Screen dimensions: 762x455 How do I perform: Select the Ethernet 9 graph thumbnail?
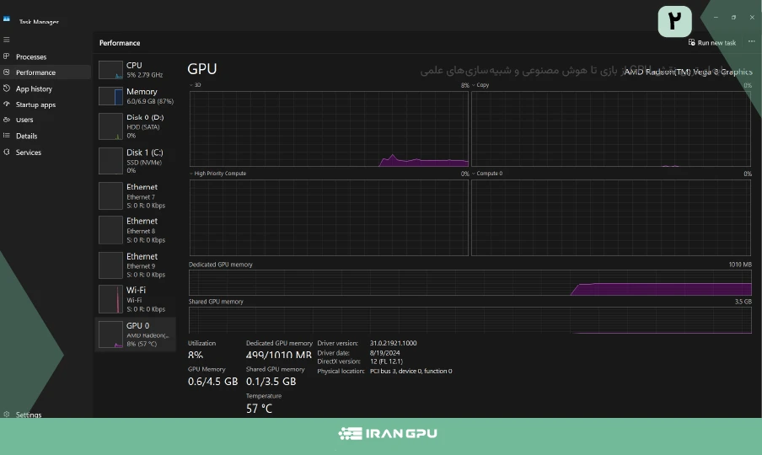pyautogui.click(x=110, y=265)
